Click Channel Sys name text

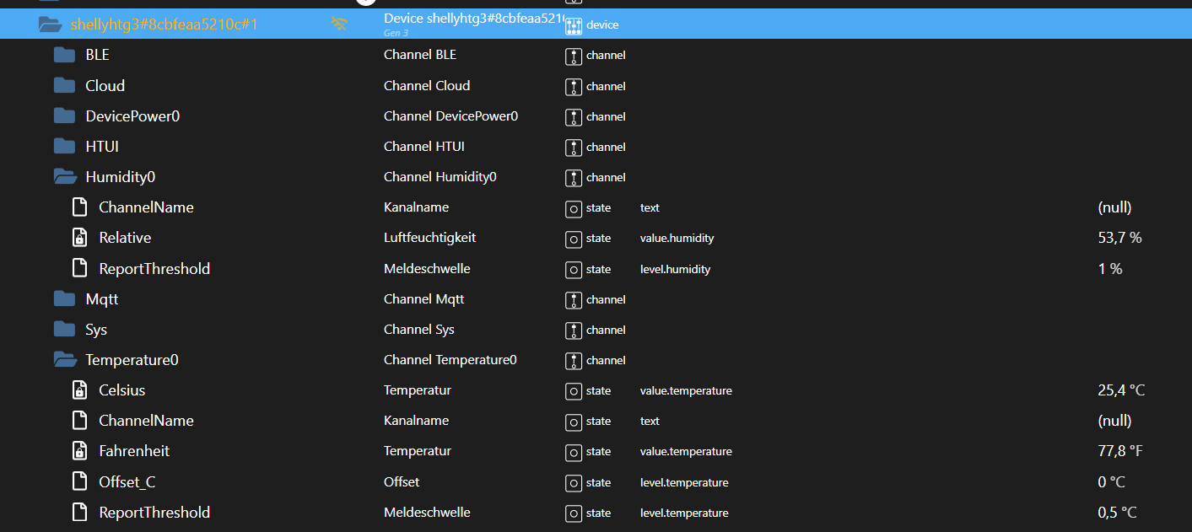click(419, 329)
